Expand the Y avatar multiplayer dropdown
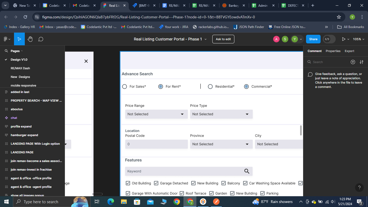Image resolution: width=368 pixels, height=207 pixels. click(x=301, y=39)
